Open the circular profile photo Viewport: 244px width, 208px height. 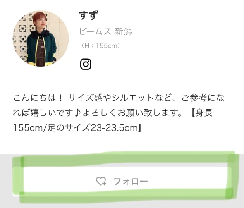coord(41,38)
